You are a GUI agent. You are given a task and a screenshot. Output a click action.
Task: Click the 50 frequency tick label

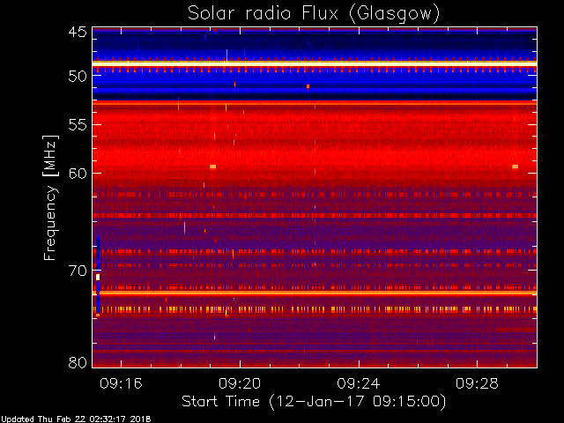point(78,76)
